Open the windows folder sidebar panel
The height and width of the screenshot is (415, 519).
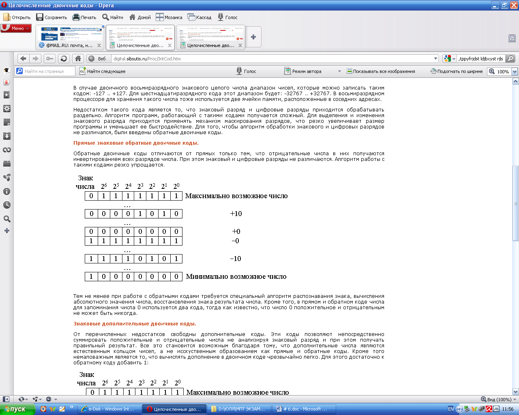[6, 164]
